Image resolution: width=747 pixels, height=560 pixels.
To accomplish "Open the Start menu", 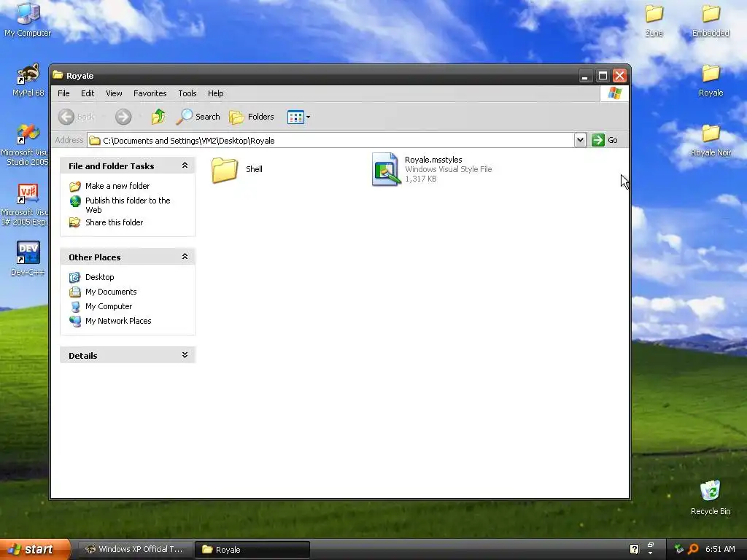I will 34,550.
